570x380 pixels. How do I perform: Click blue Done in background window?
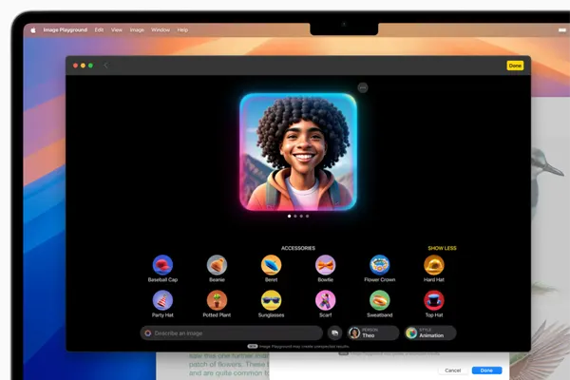coord(486,370)
